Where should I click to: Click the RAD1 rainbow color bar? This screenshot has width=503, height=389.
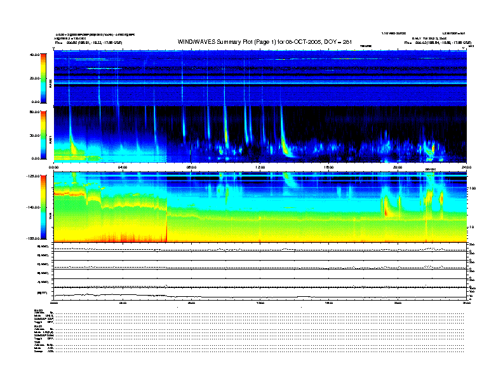click(x=43, y=135)
